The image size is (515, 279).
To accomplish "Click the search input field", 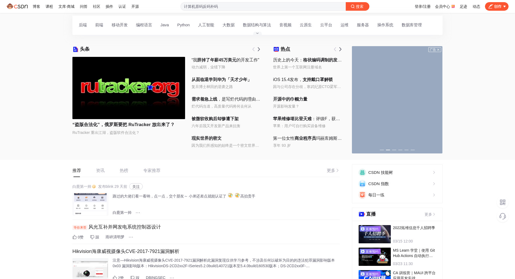I will [x=263, y=6].
